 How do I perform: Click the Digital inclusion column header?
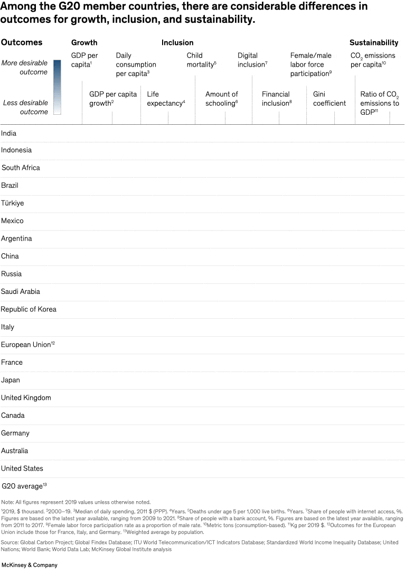click(x=253, y=60)
